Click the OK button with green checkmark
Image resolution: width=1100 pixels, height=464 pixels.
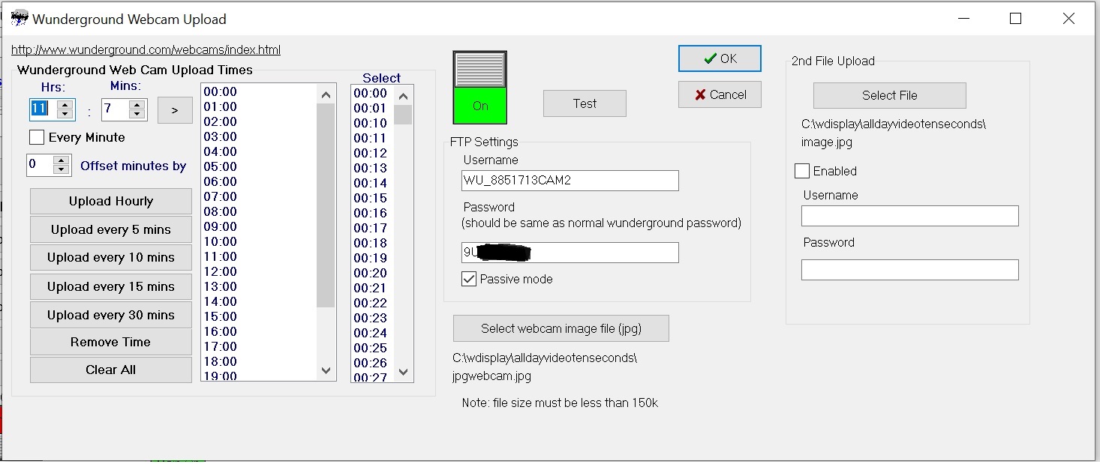pyautogui.click(x=720, y=58)
